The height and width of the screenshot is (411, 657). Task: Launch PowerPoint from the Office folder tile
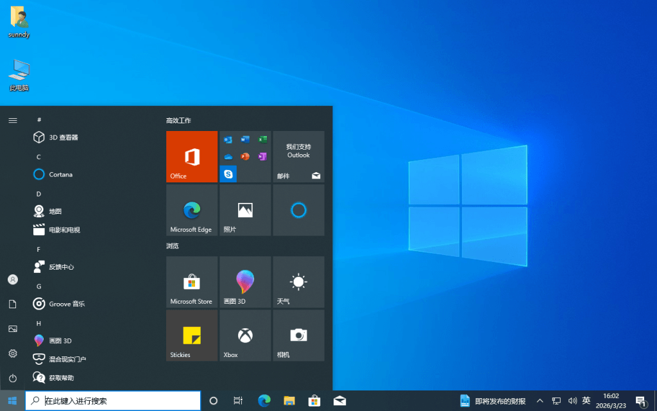(x=245, y=157)
